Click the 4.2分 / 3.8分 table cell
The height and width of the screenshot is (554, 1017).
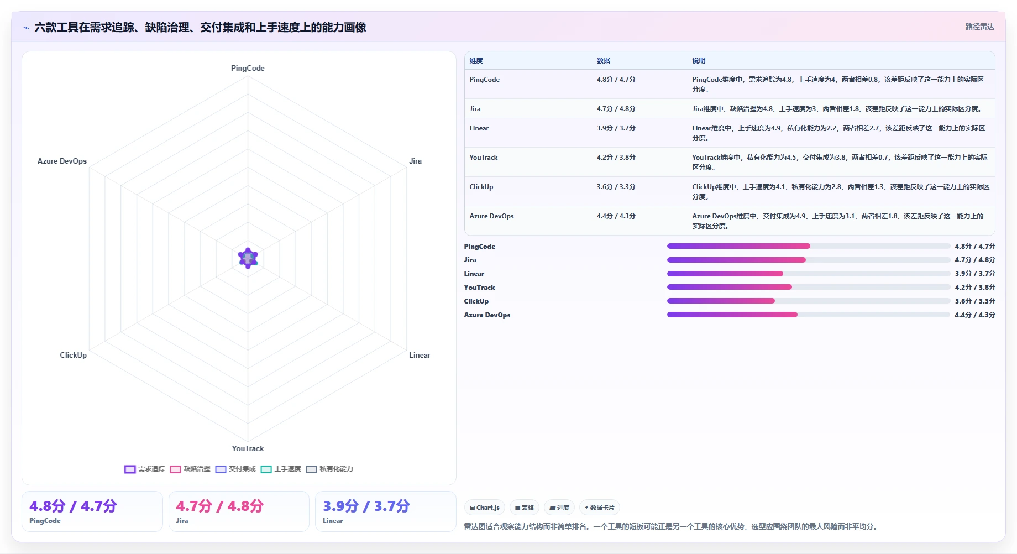pos(616,158)
